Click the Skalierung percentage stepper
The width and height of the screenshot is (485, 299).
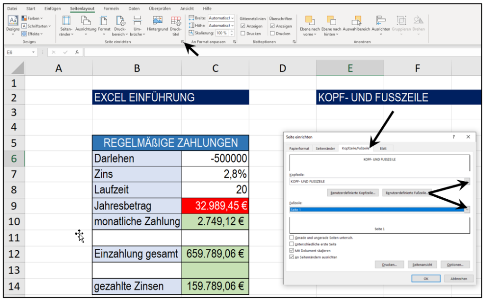point(232,33)
